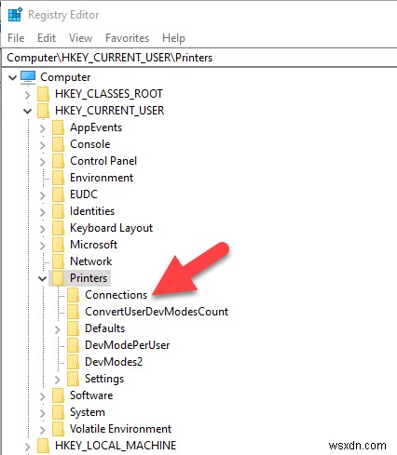
Task: Expand the AppEvents key
Action: [x=43, y=128]
